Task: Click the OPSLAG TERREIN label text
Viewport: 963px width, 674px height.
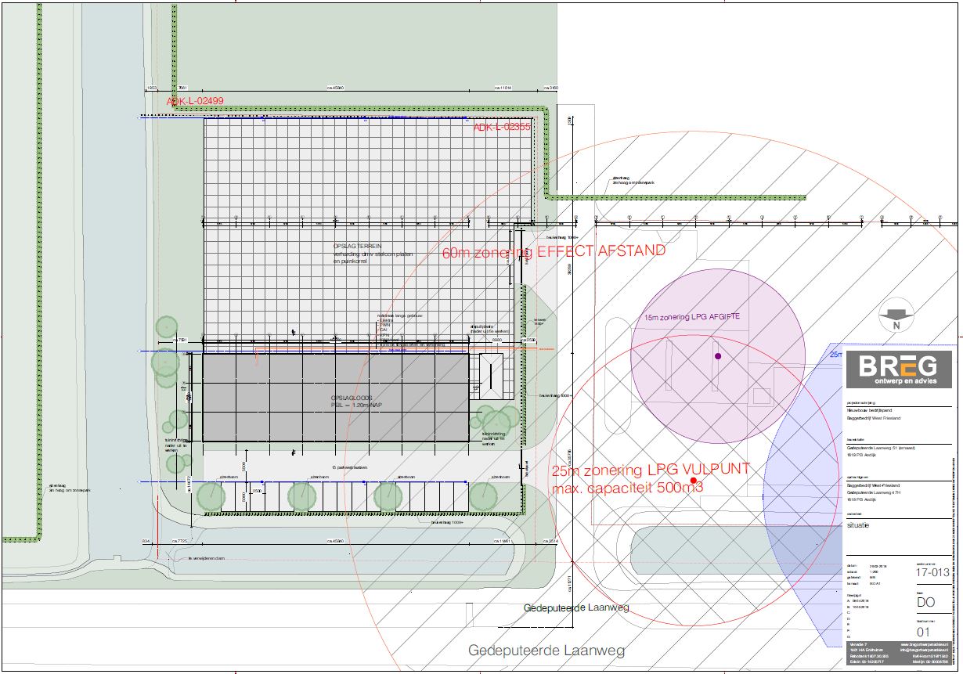Action: [x=358, y=246]
